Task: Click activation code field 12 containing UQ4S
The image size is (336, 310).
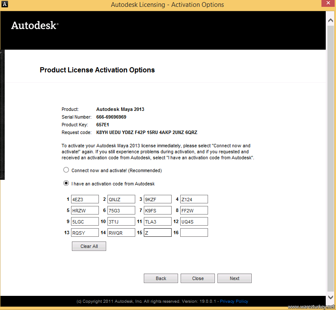Action: [194, 221]
